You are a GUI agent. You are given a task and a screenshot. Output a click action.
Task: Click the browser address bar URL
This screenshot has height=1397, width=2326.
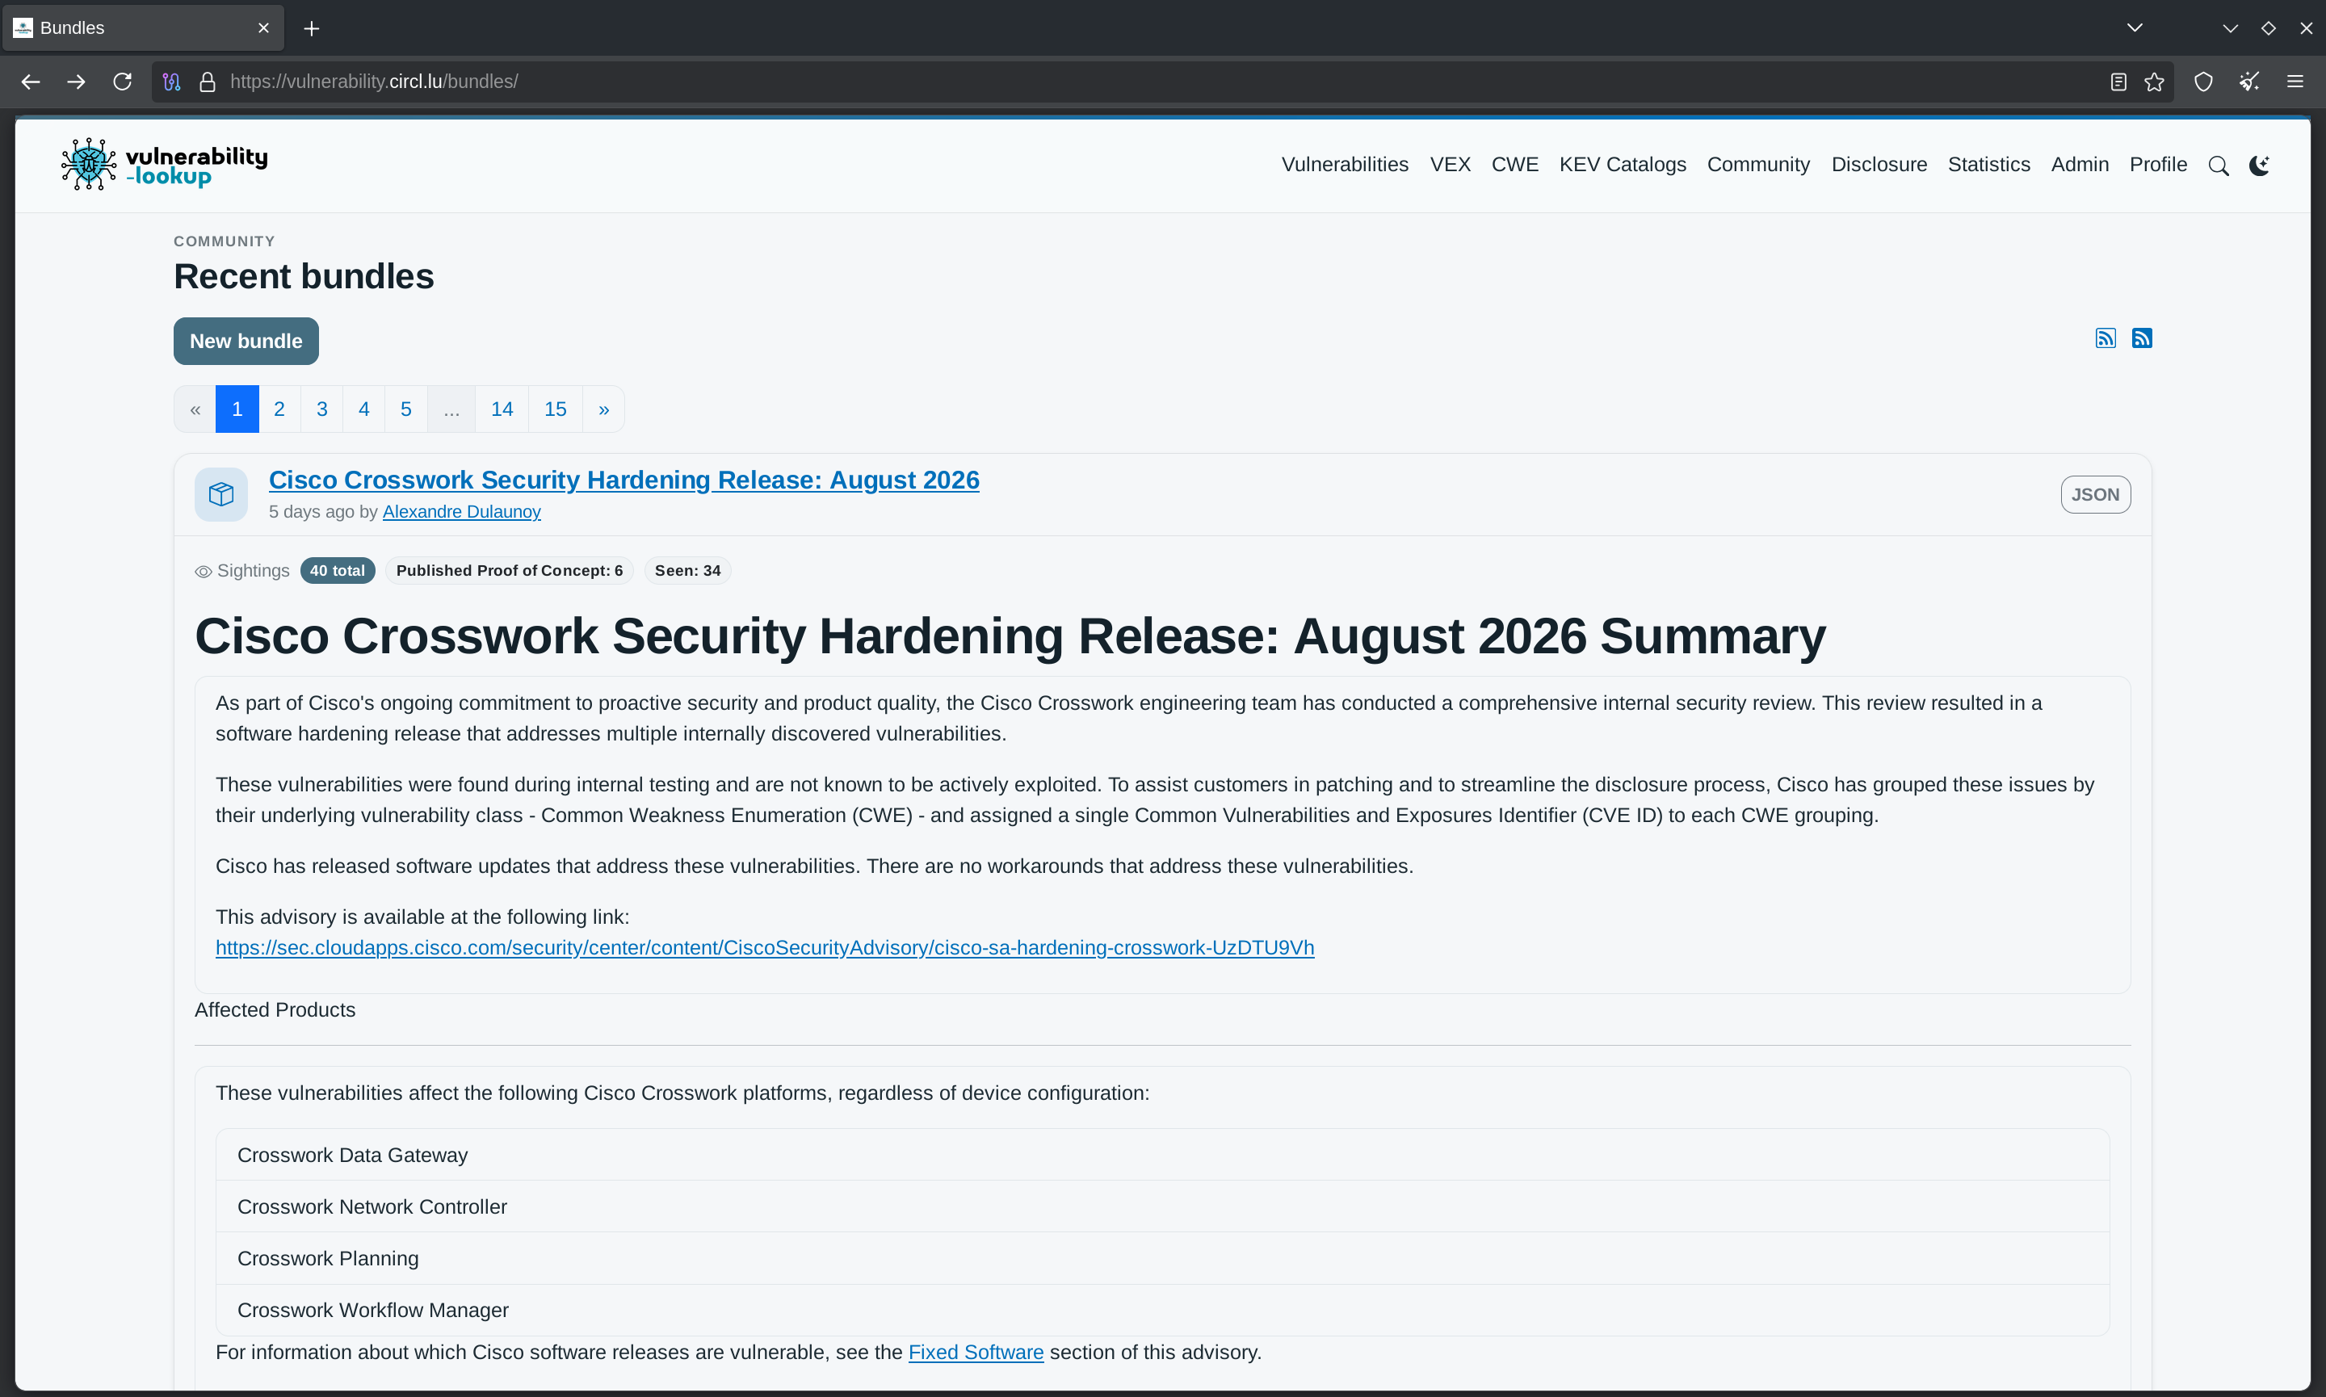coord(374,82)
